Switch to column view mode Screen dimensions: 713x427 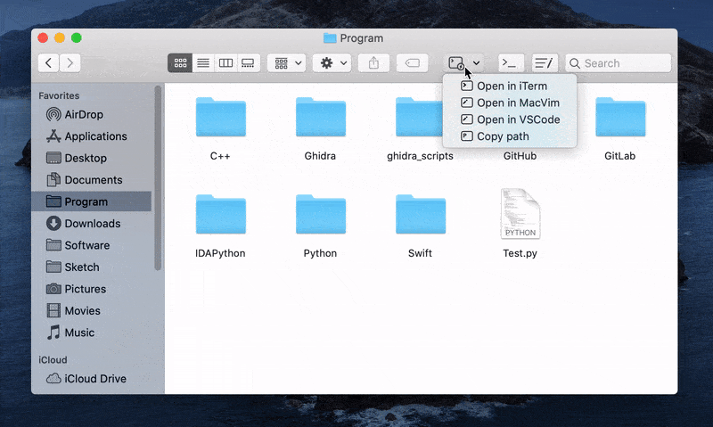[225, 63]
